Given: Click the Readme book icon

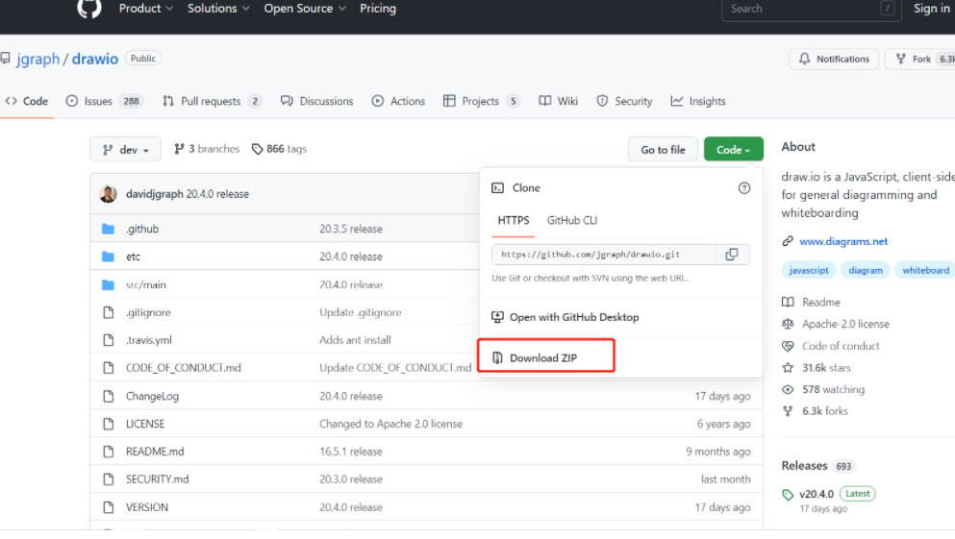Looking at the screenshot, I should tap(788, 303).
